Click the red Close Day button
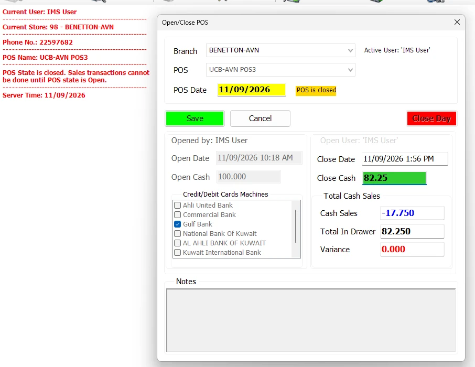 [431, 118]
